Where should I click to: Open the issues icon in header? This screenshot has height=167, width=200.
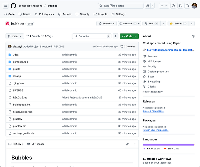173,6
